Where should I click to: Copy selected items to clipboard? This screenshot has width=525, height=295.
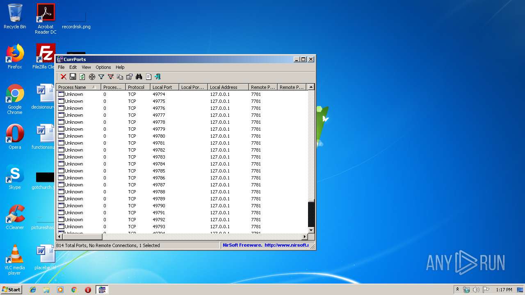[120, 77]
